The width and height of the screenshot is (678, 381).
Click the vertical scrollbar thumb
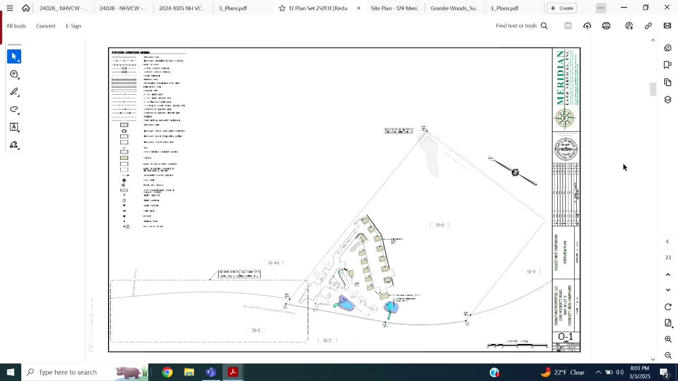[653, 89]
